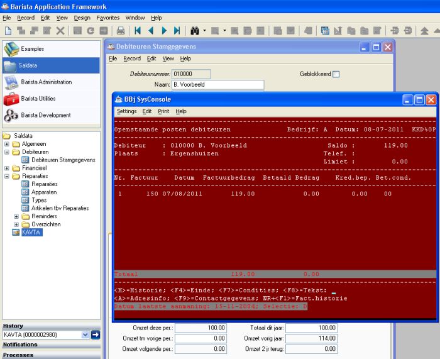440x359 pixels.
Task: Click the binoculars search icon
Action: point(194,30)
